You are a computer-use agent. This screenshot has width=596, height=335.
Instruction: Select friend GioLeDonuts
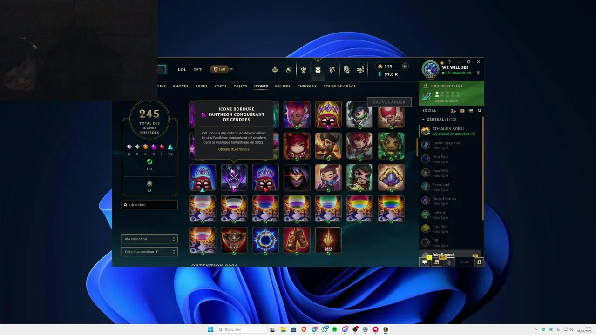point(450,201)
